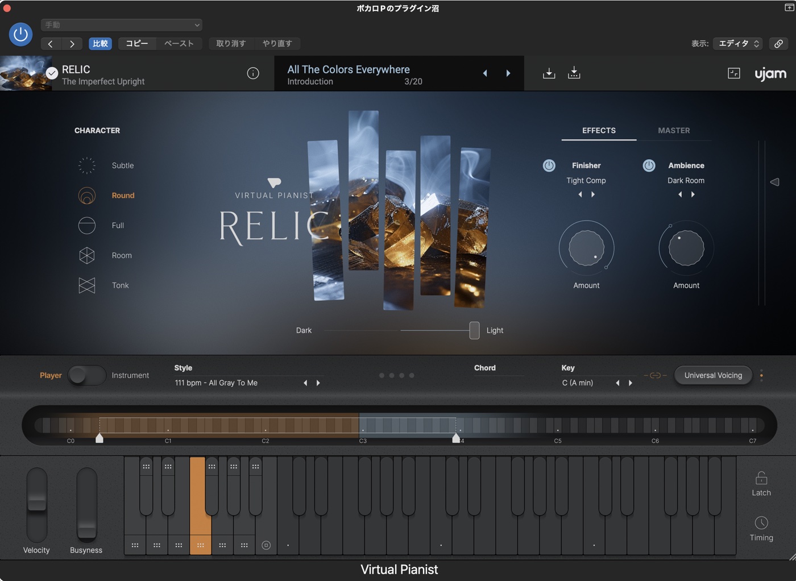
Task: Click the save-as preset icon
Action: click(574, 73)
